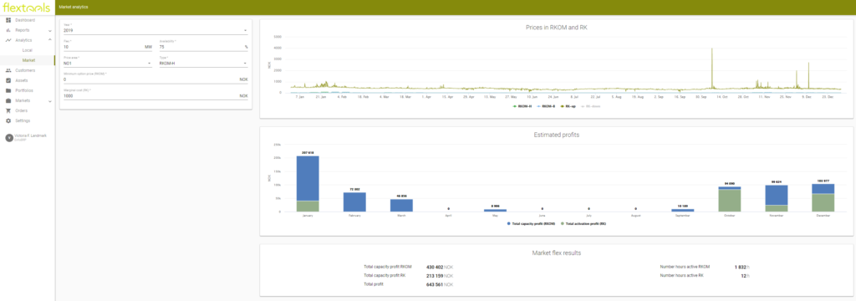Viewport: 856px width, 301px height.
Task: Click the Orders shopping cart icon
Action: [x=8, y=110]
